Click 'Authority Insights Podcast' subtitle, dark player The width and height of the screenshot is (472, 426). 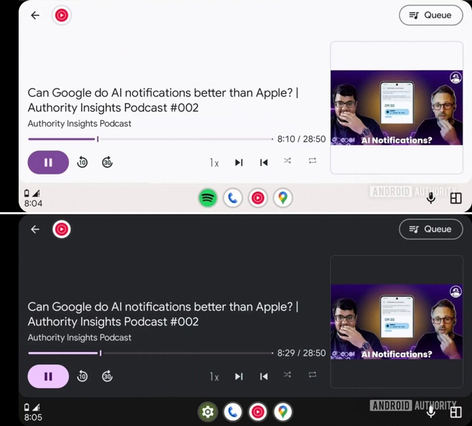coord(79,337)
